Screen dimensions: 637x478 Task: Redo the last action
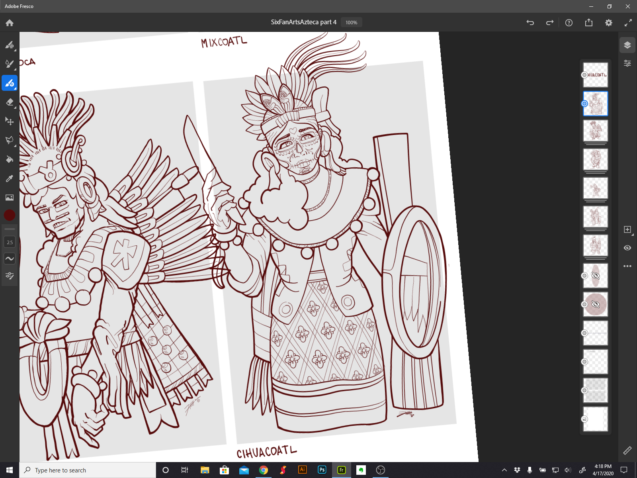[549, 23]
